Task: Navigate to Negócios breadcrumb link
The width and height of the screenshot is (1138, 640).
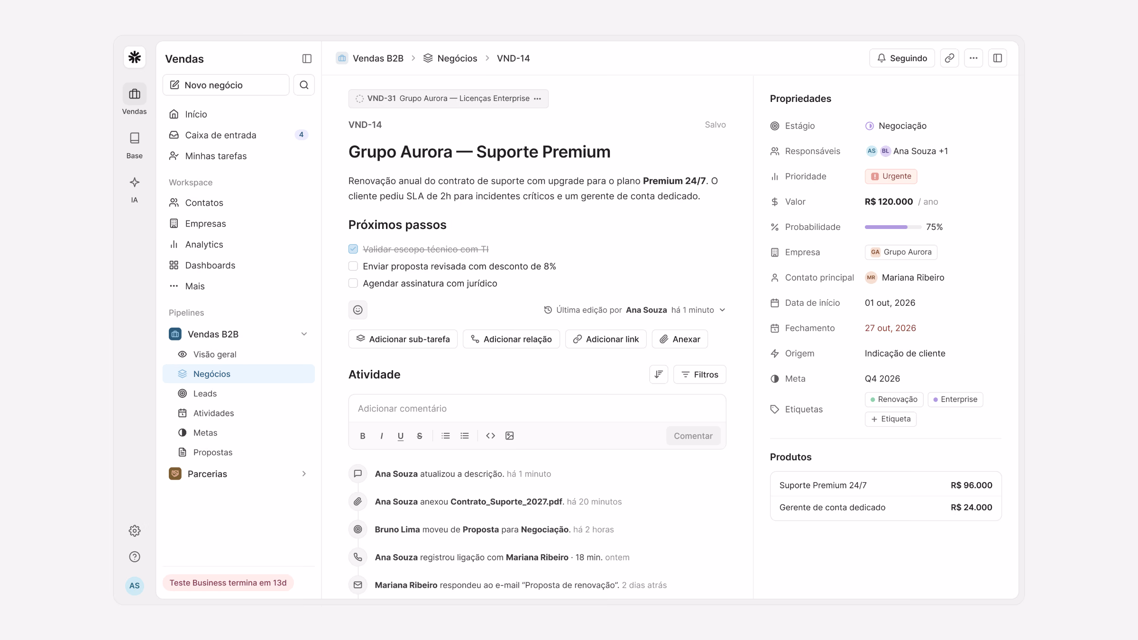Action: (x=450, y=58)
